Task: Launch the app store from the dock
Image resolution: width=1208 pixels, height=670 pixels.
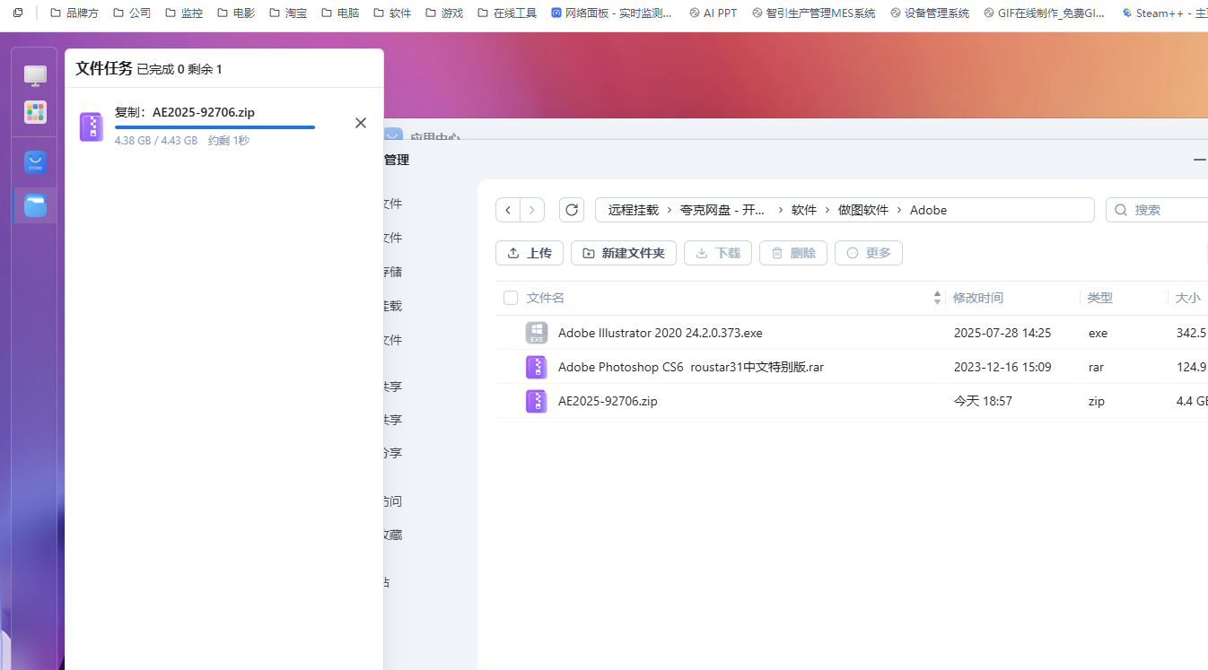Action: tap(35, 162)
